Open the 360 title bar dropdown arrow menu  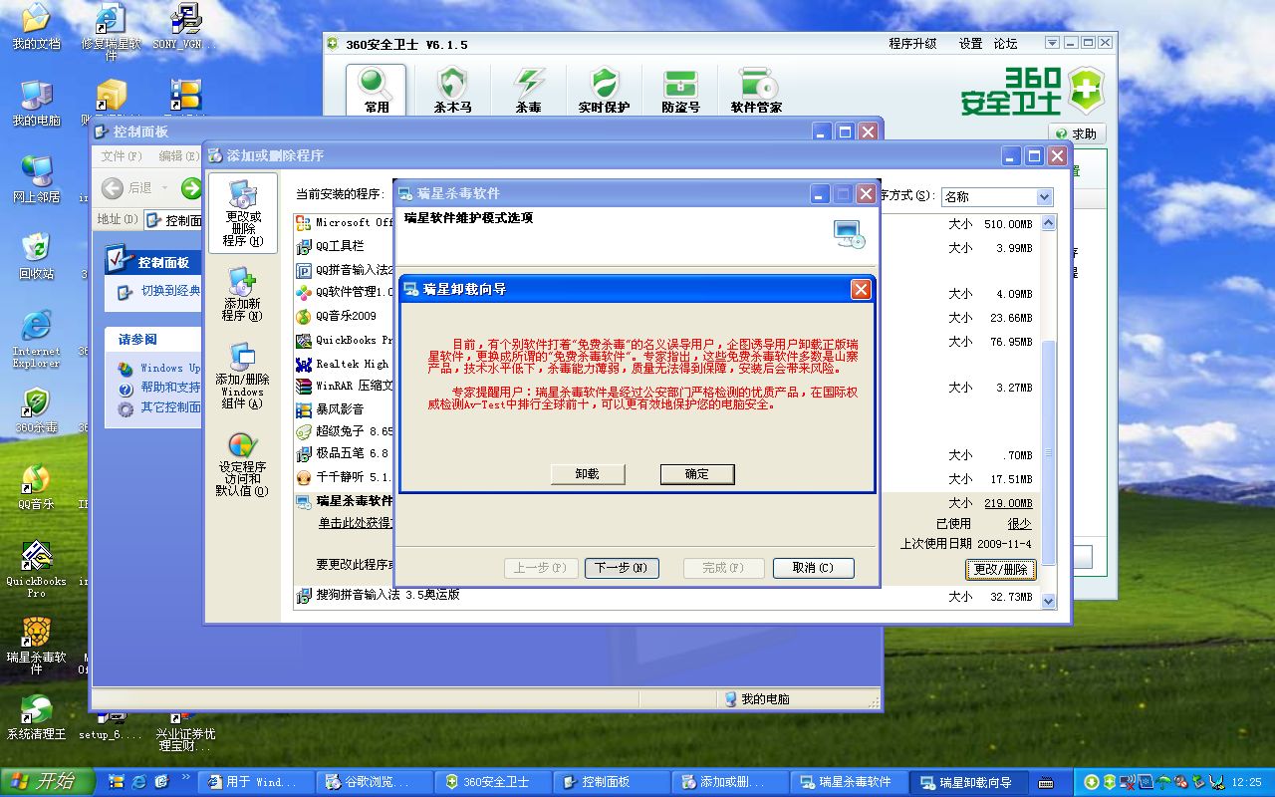point(1052,43)
